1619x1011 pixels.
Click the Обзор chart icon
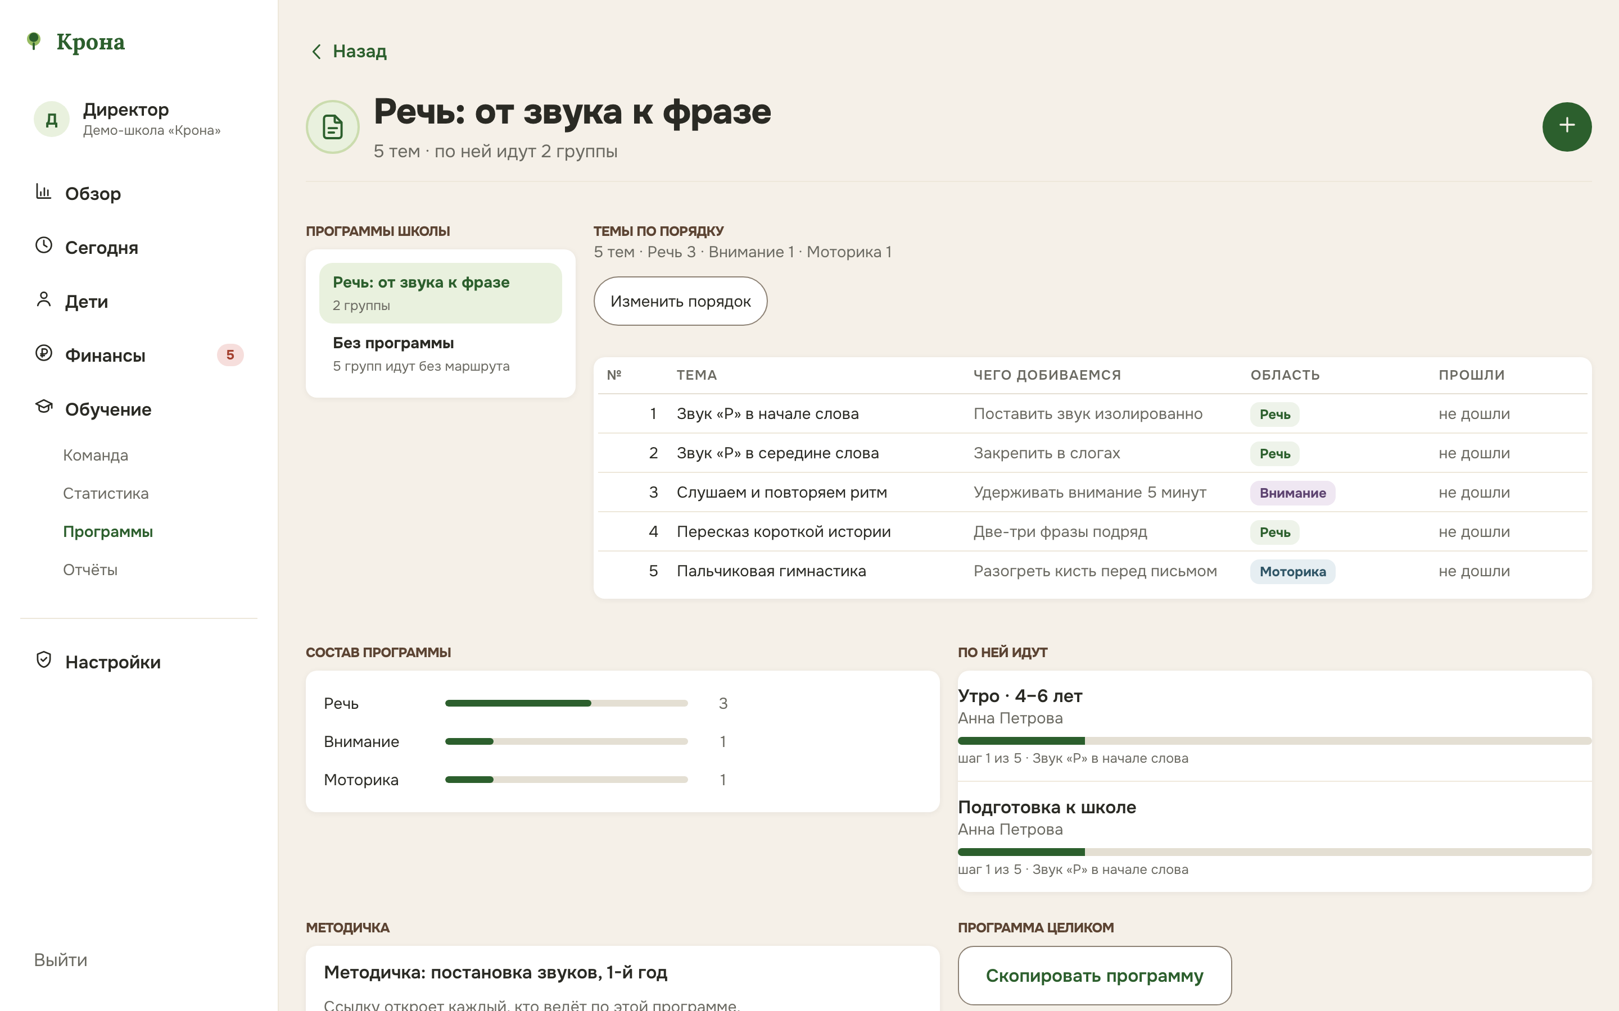(43, 192)
